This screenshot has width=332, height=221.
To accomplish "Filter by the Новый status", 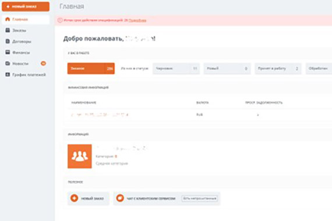I will [227, 69].
